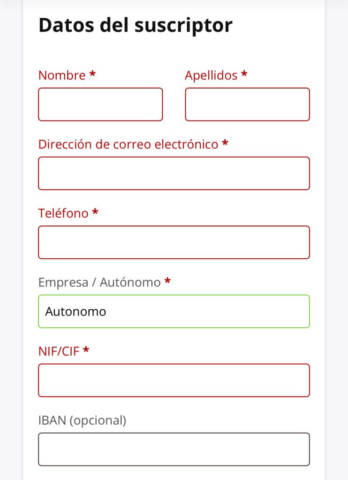The width and height of the screenshot is (348, 480).
Task: Click the asterisk next to Teléfono
Action: click(x=95, y=212)
